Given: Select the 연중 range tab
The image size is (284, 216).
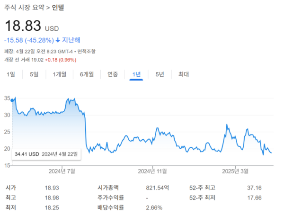Looking at the screenshot, I should tap(113, 74).
